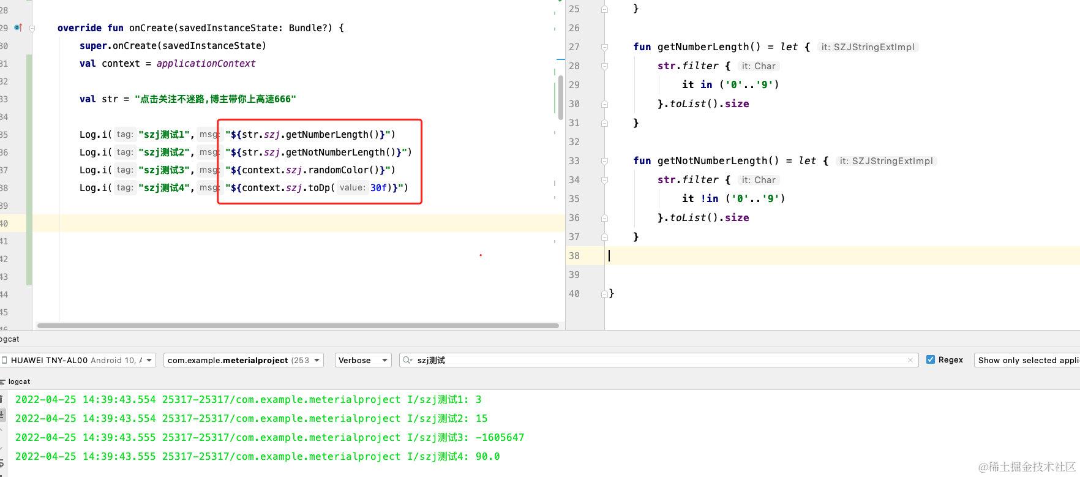Collapse str.filter fold marker at line 34
1080x477 pixels.
tap(604, 180)
